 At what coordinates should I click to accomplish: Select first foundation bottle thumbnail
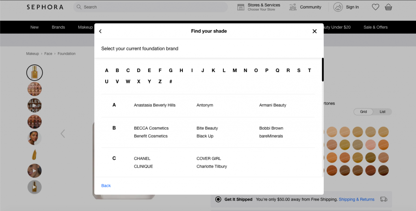click(x=35, y=72)
